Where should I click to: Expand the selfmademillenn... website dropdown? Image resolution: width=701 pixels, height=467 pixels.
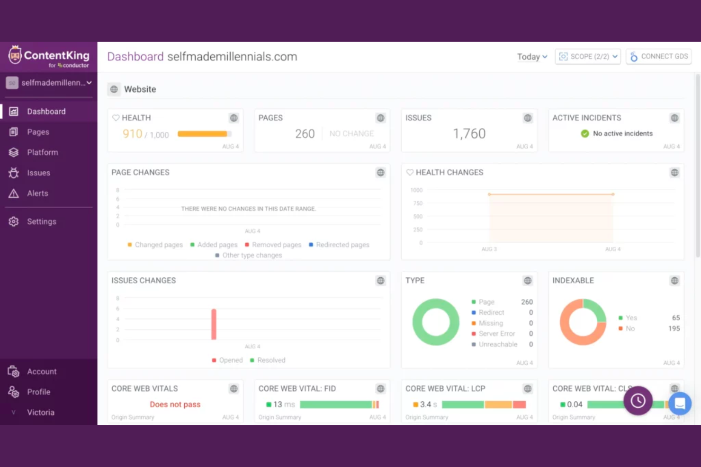[x=48, y=83]
